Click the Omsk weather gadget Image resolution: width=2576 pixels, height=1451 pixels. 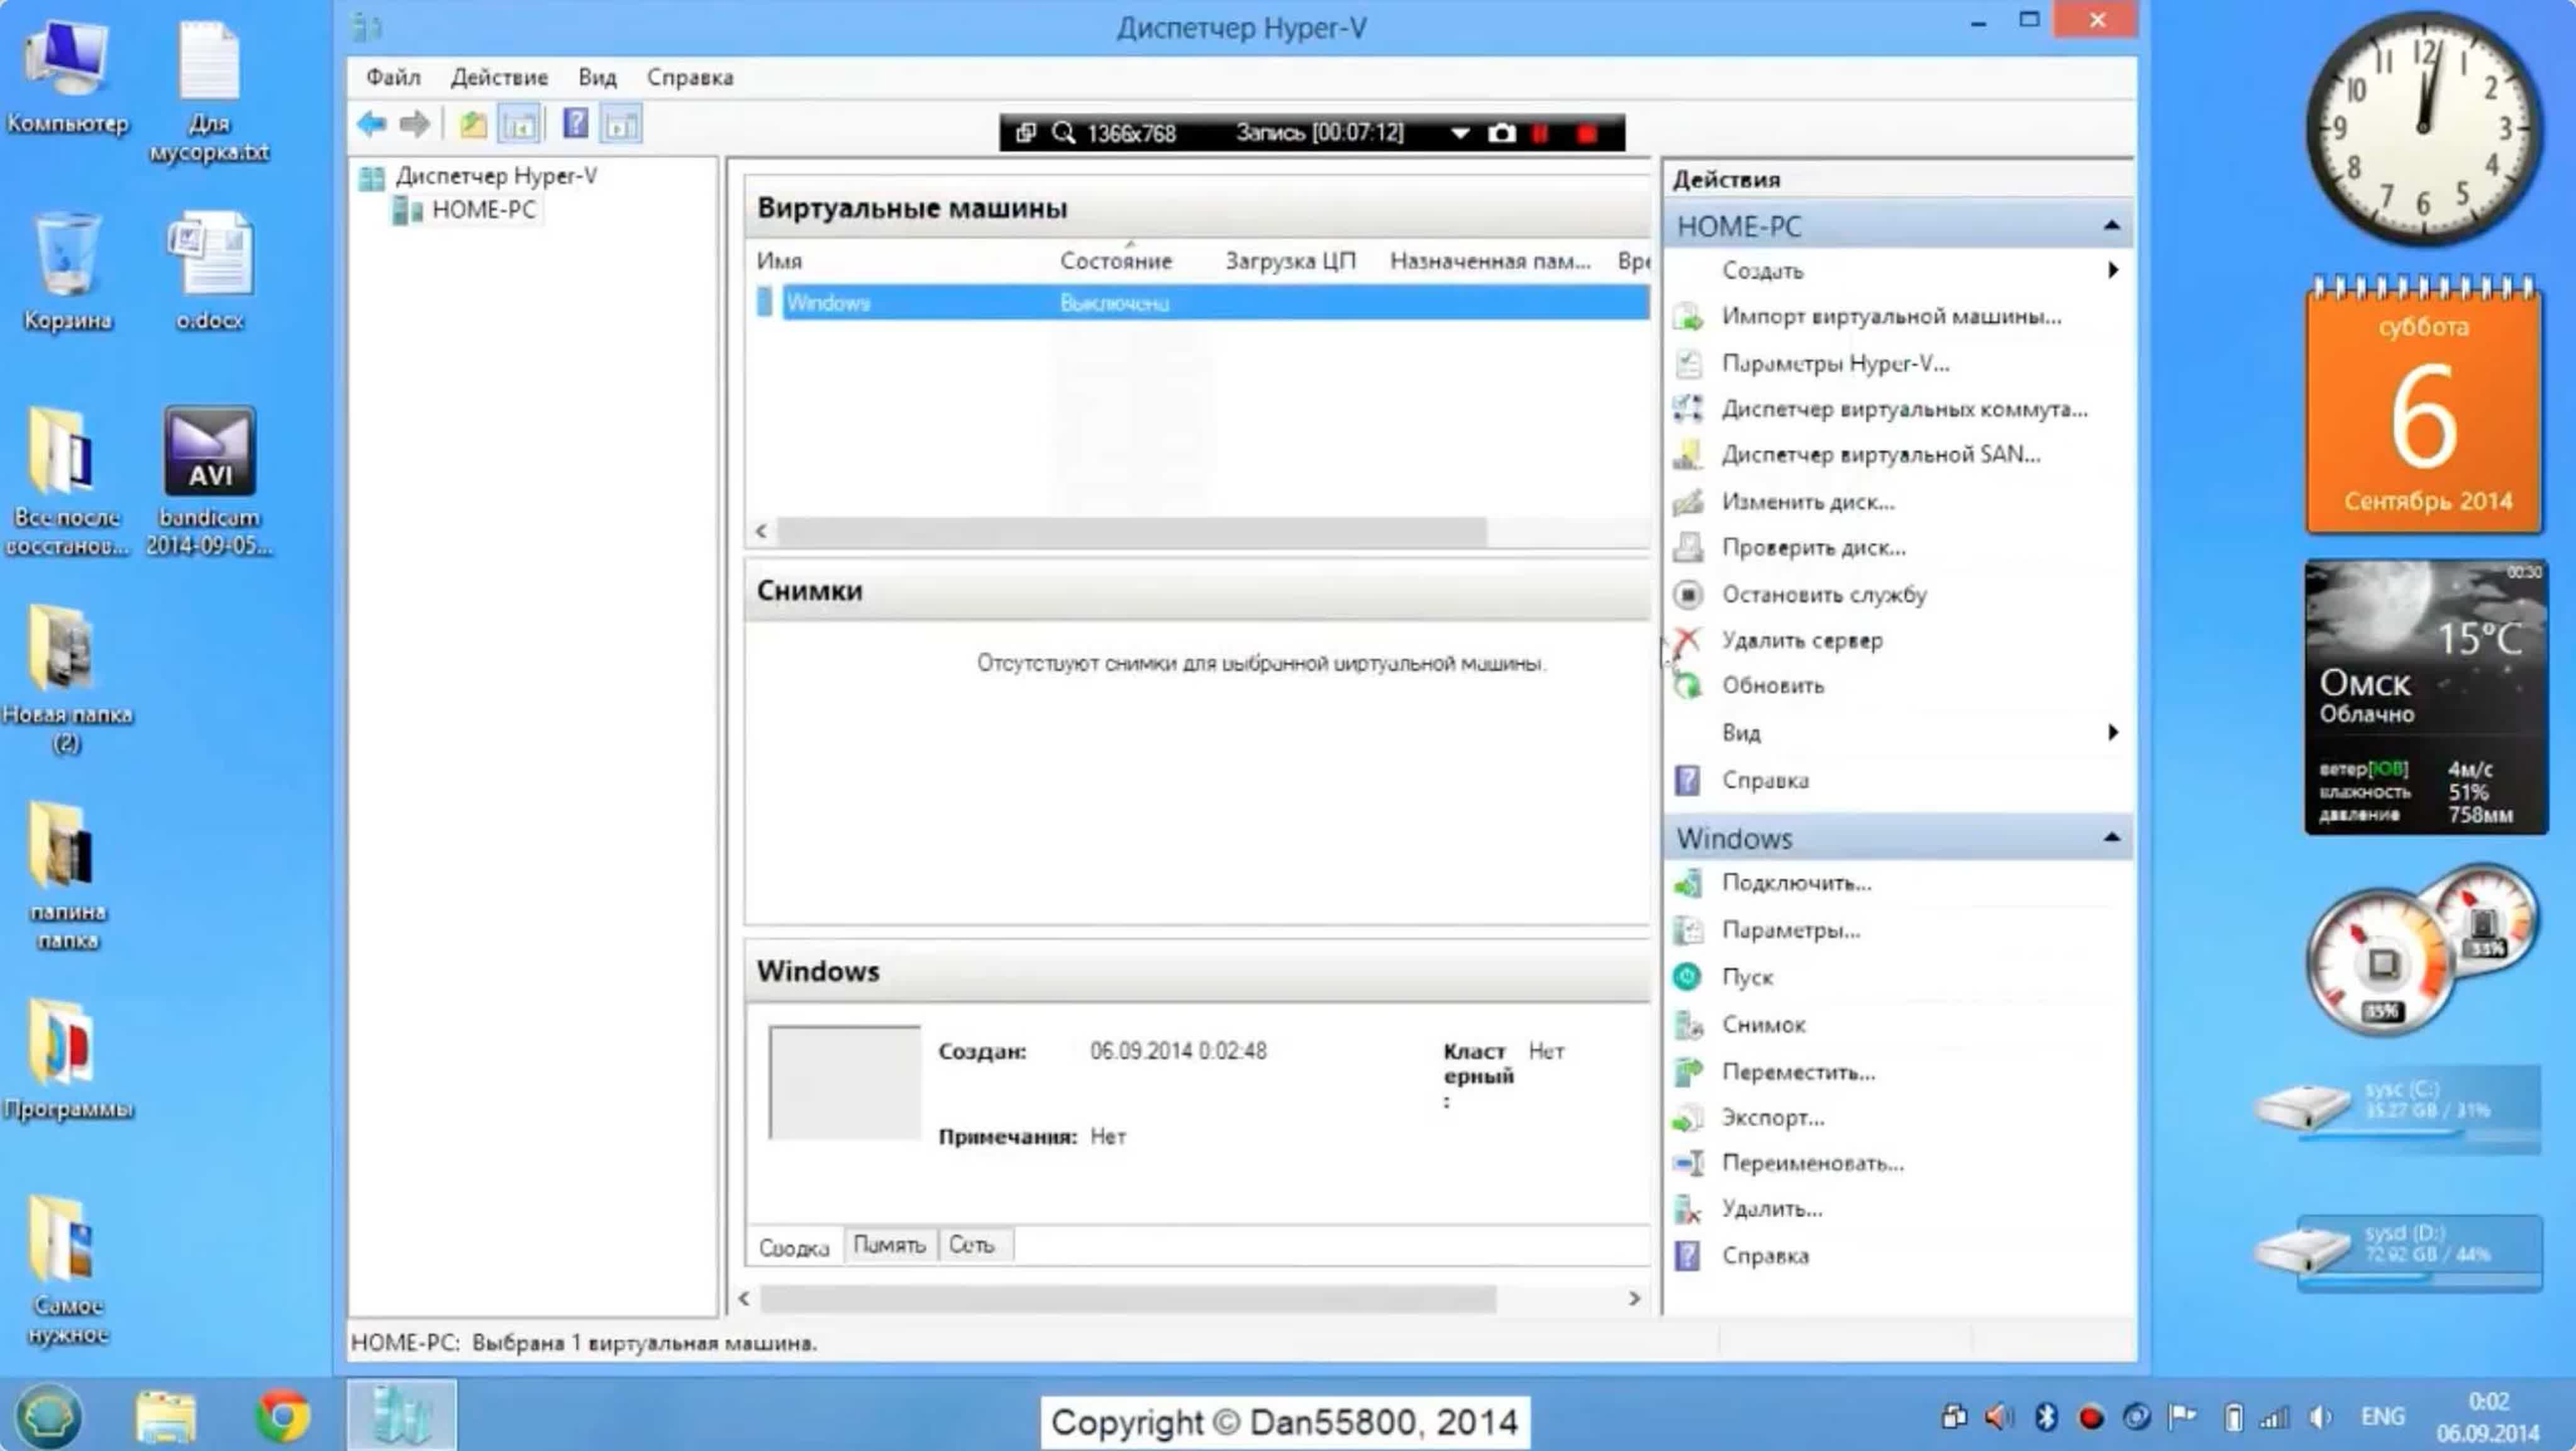(x=2426, y=697)
